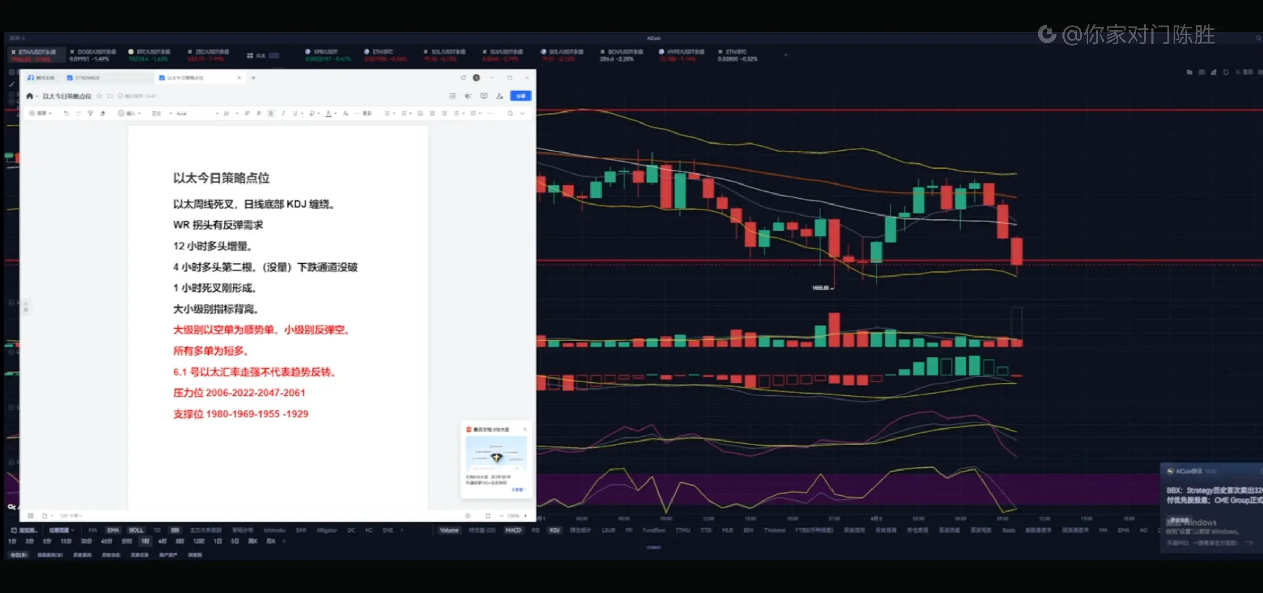Toggle the SAR indicator
The height and width of the screenshot is (593, 1263).
(301, 530)
